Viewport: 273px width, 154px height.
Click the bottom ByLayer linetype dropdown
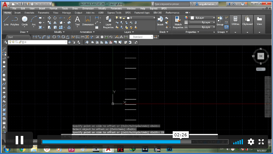point(202,27)
